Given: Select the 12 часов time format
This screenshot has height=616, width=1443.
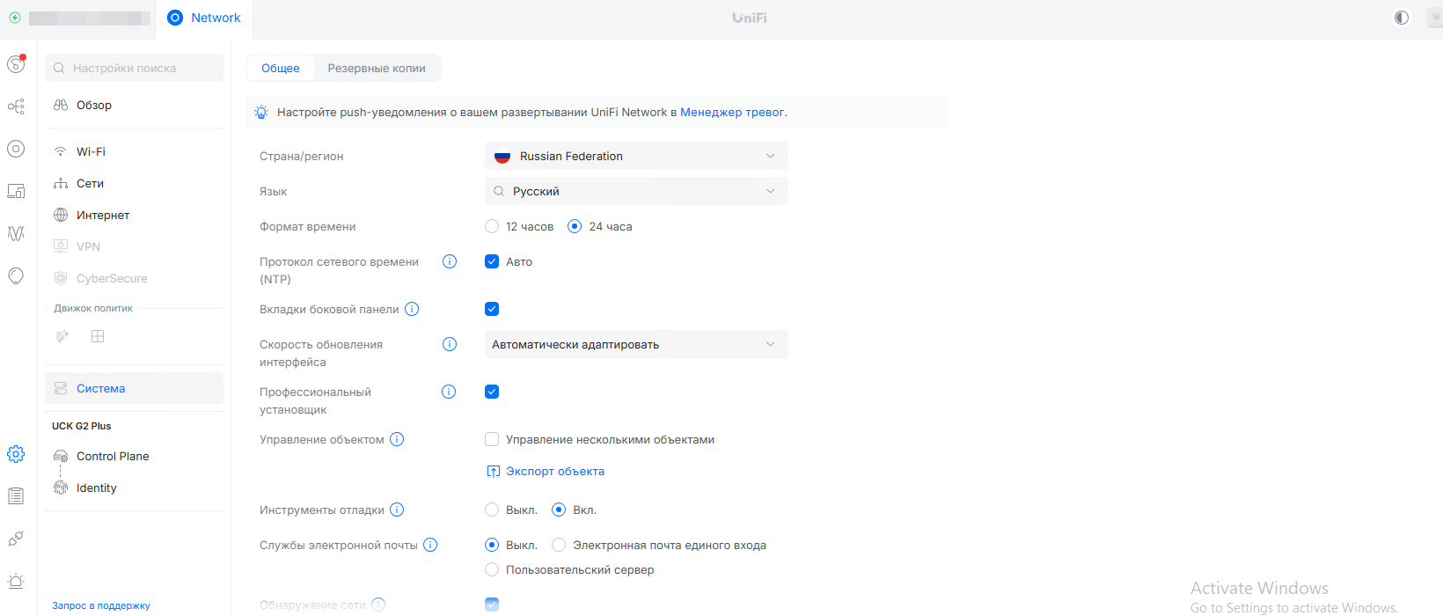Looking at the screenshot, I should 492,226.
